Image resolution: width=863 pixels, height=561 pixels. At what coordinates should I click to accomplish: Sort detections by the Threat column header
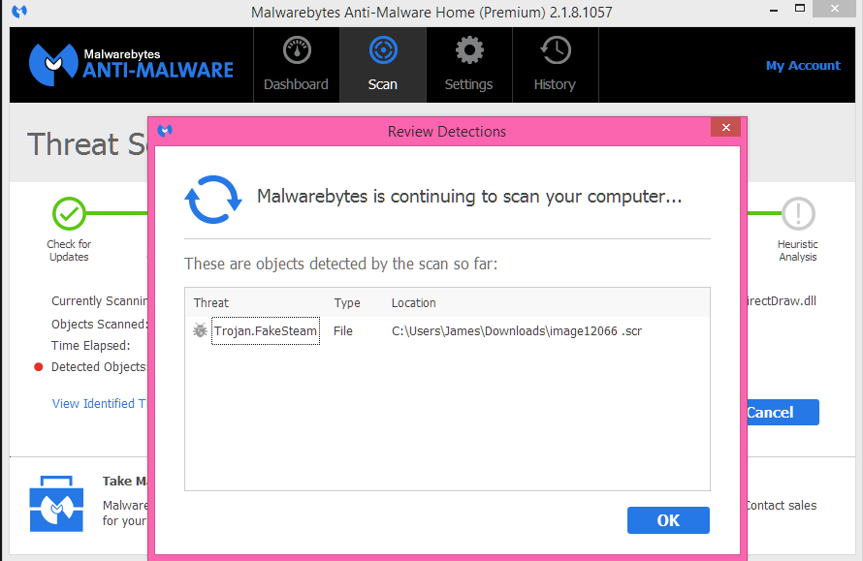point(211,303)
